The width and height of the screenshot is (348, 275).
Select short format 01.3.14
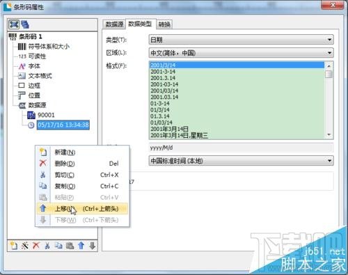pos(237,116)
